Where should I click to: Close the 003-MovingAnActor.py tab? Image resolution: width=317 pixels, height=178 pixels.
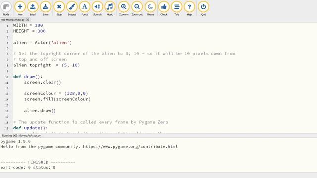[x=28, y=20]
